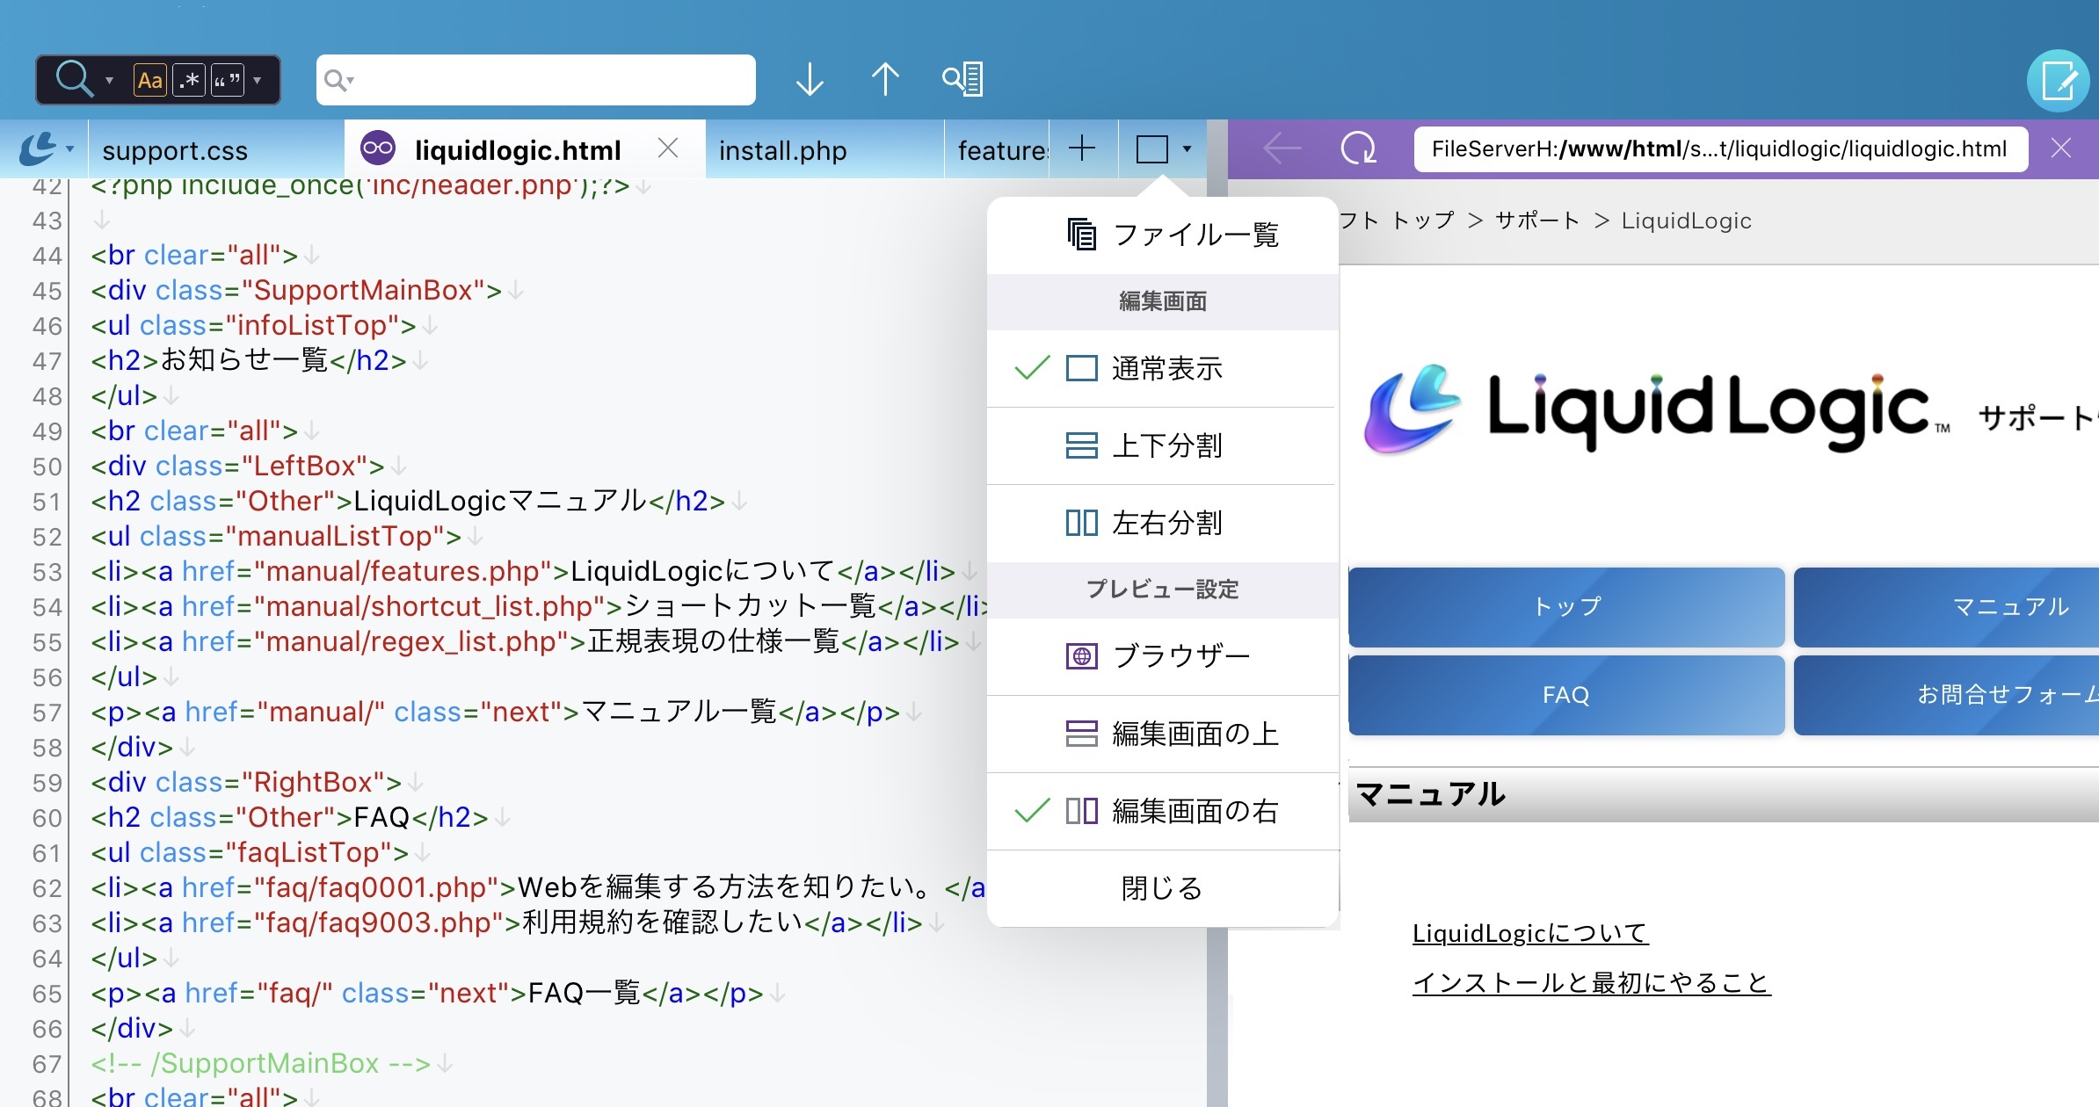Click the preview URL address field
This screenshot has height=1107, width=2099.
coord(1720,149)
